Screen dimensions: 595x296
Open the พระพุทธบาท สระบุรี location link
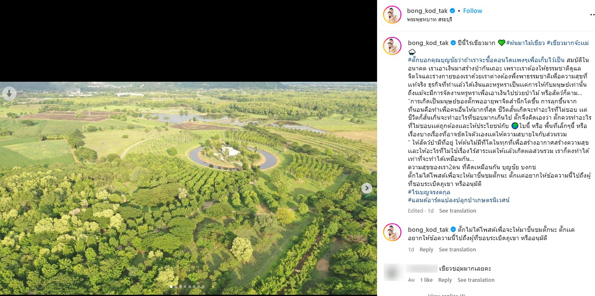(x=430, y=20)
